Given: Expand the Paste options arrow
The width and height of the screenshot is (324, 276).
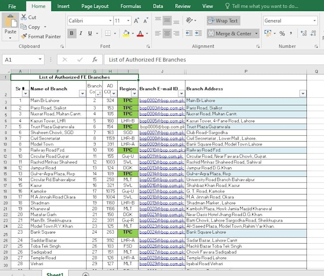Looking at the screenshot, I should (10, 38).
